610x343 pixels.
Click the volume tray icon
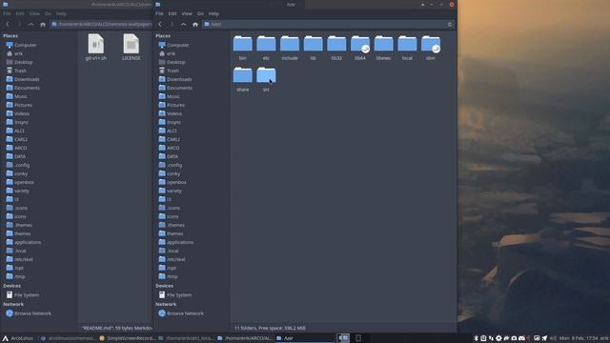(x=553, y=338)
